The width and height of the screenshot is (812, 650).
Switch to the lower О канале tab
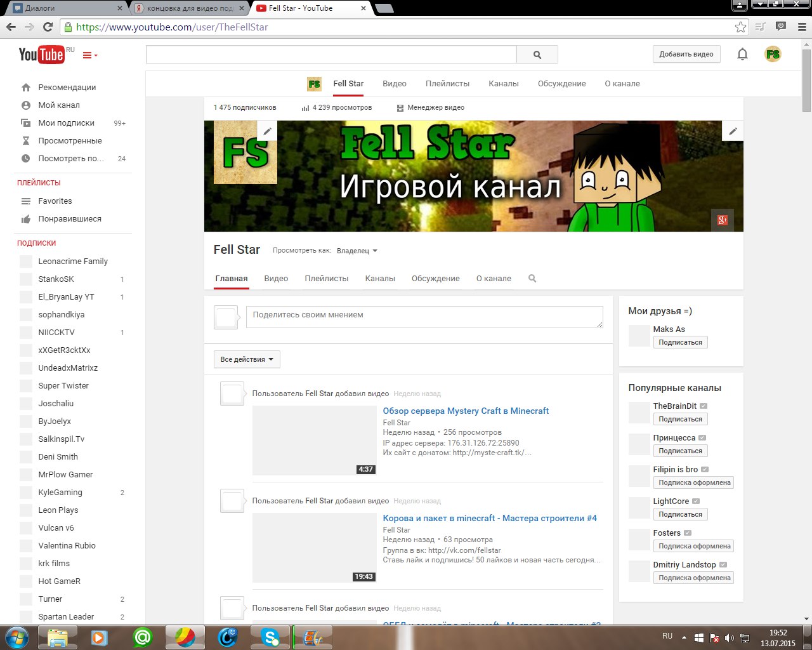click(x=494, y=279)
